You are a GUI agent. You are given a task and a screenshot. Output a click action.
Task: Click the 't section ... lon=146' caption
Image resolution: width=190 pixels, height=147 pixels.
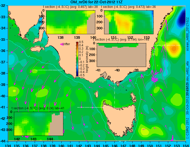121,40
